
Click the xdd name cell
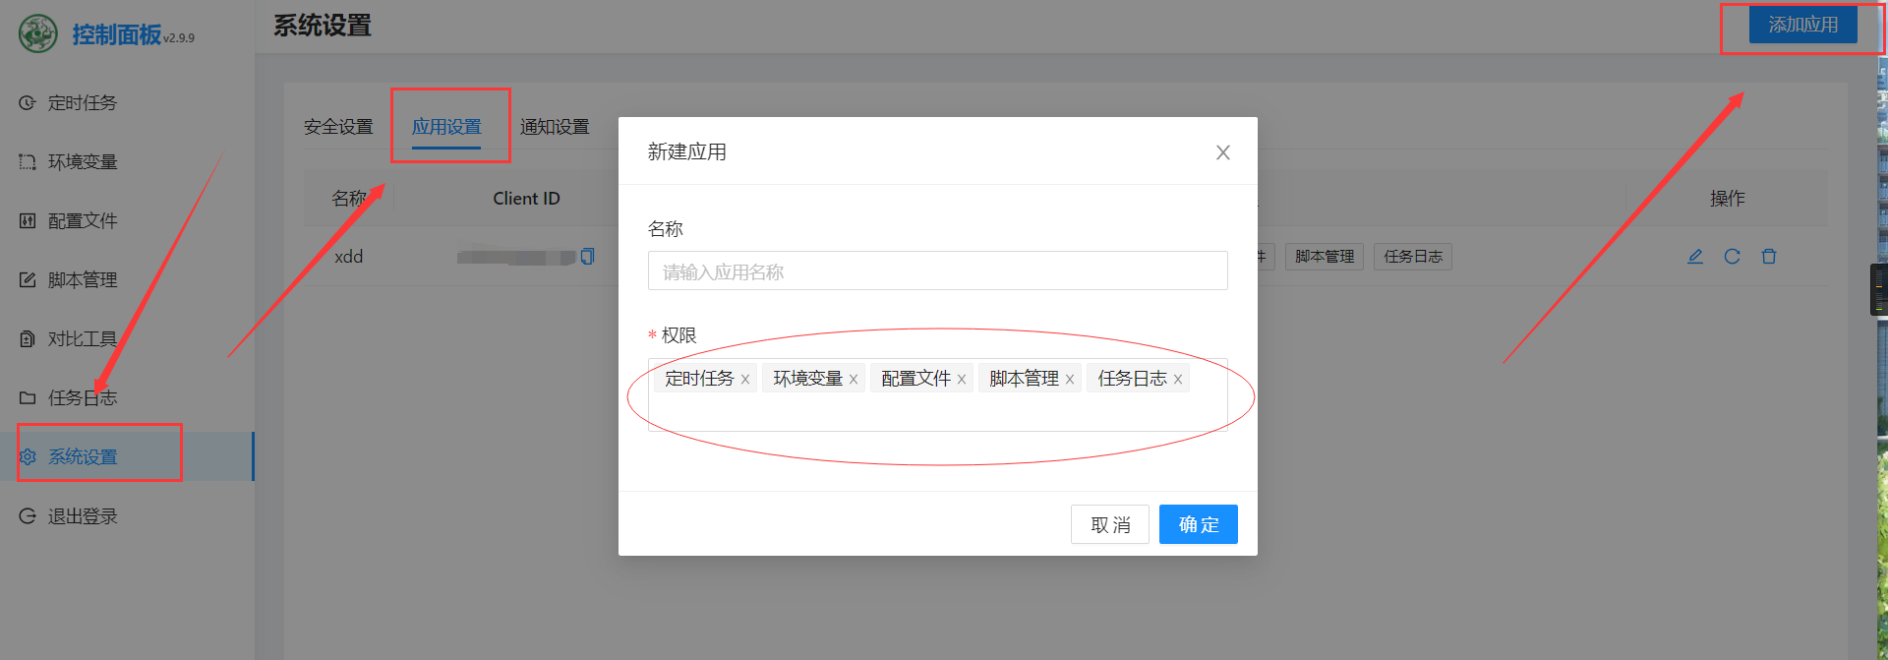point(349,257)
